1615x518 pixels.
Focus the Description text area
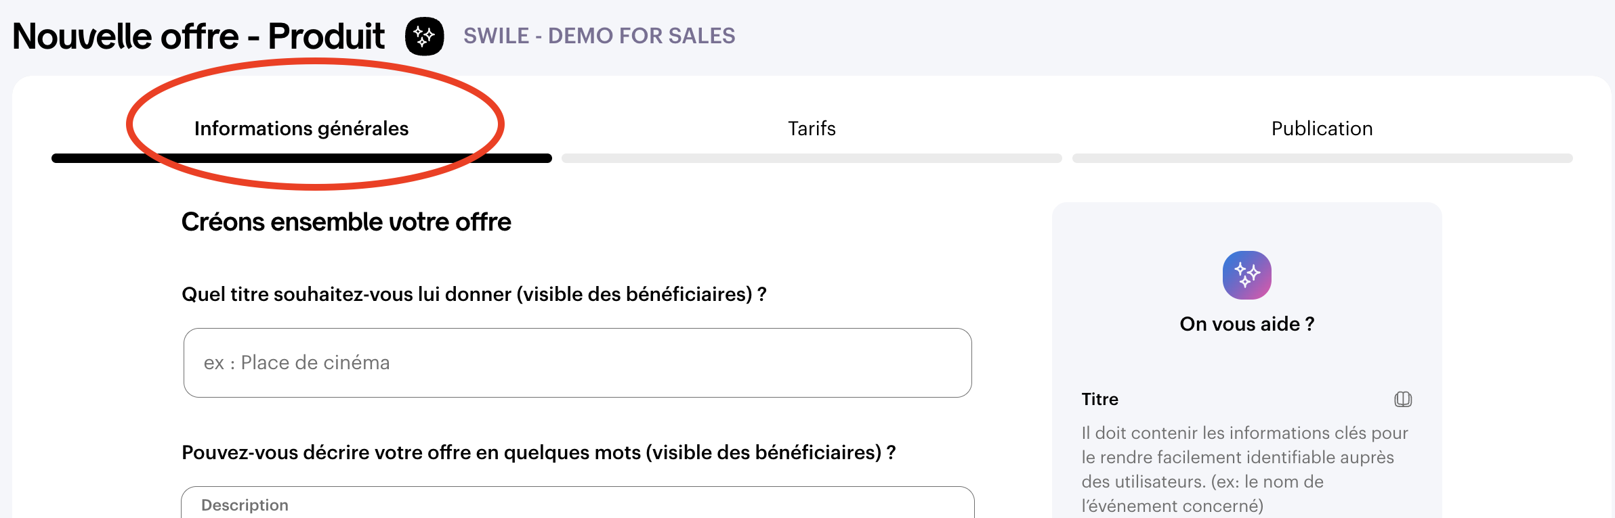coord(577,506)
